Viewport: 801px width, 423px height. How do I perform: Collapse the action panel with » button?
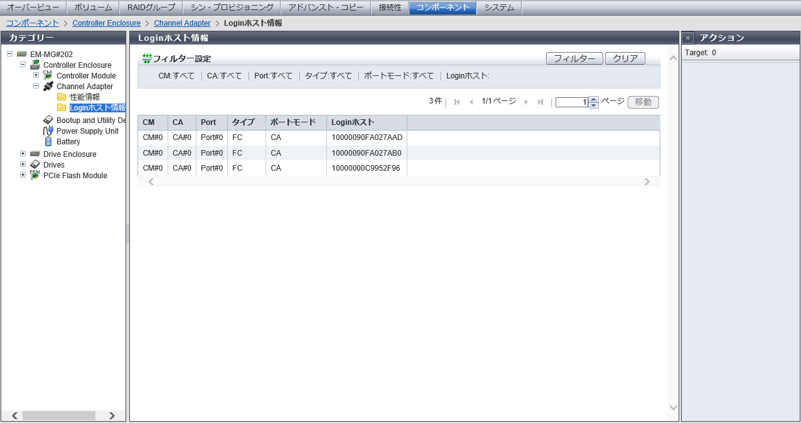pyautogui.click(x=688, y=38)
